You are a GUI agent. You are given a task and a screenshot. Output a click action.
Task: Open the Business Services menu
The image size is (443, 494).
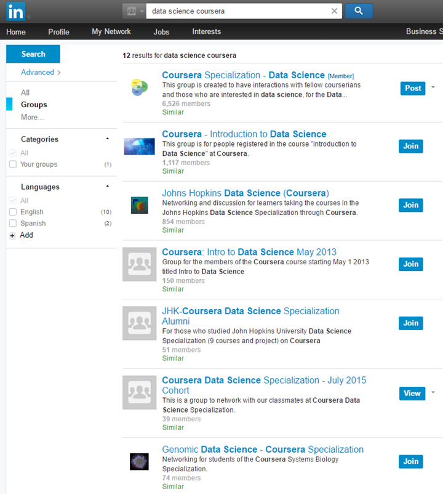(425, 31)
